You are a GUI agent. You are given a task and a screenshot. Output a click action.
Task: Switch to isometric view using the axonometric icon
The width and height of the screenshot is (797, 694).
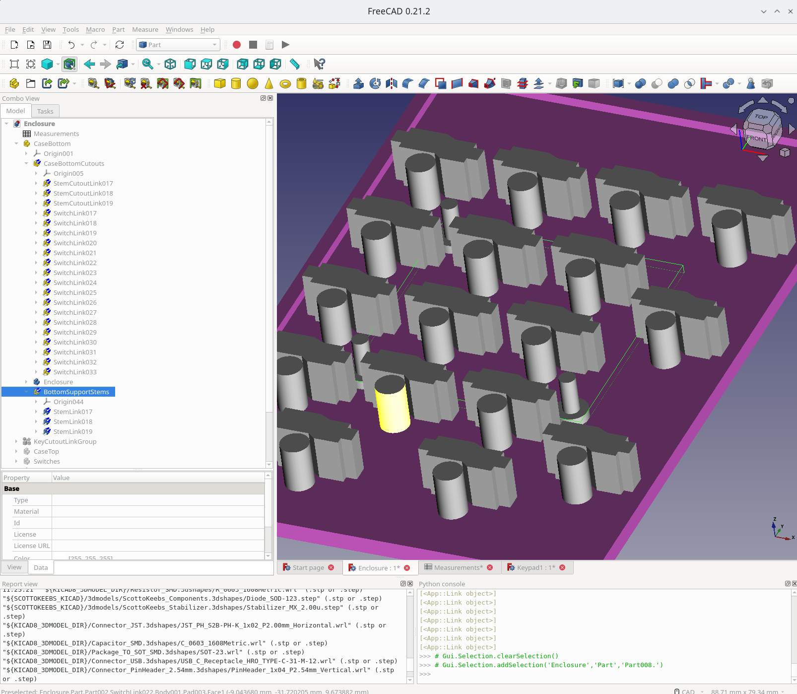170,64
